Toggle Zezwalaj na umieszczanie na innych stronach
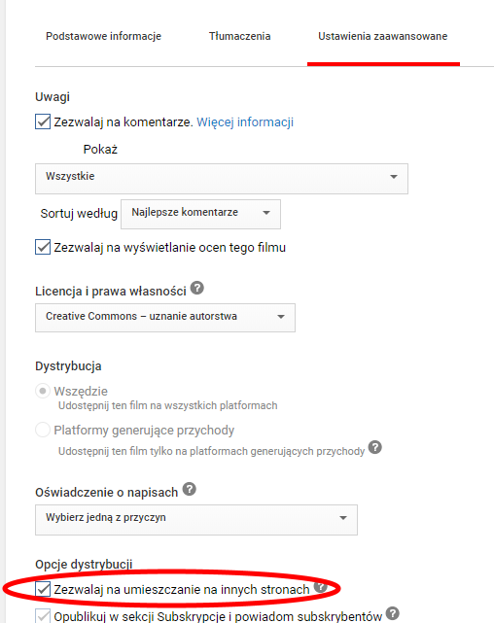Image resolution: width=494 pixels, height=623 pixels. (43, 589)
